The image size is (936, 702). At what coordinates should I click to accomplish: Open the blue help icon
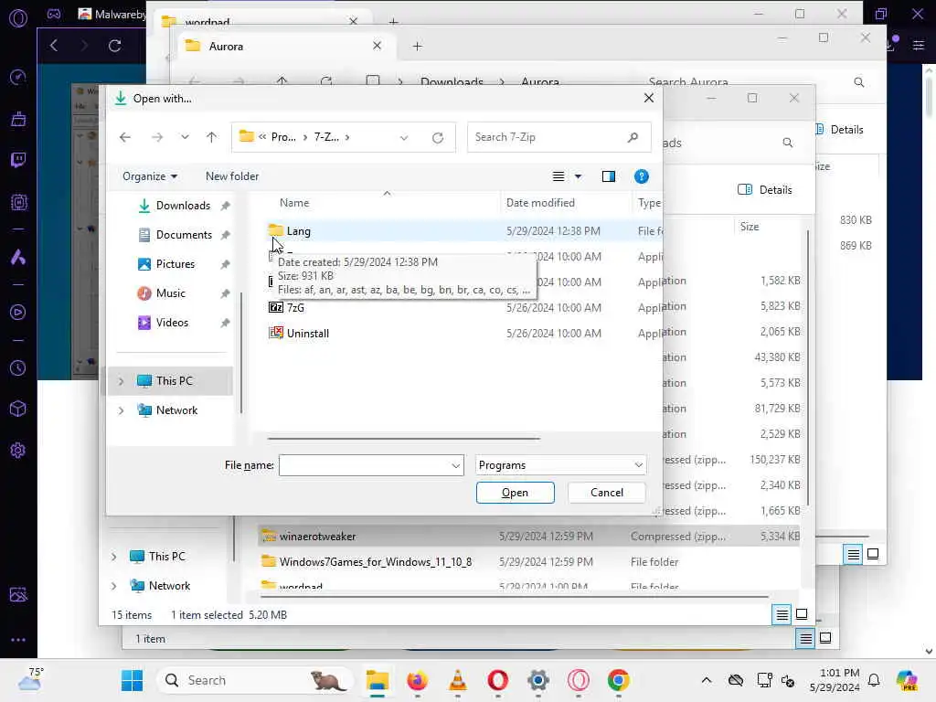click(x=641, y=176)
